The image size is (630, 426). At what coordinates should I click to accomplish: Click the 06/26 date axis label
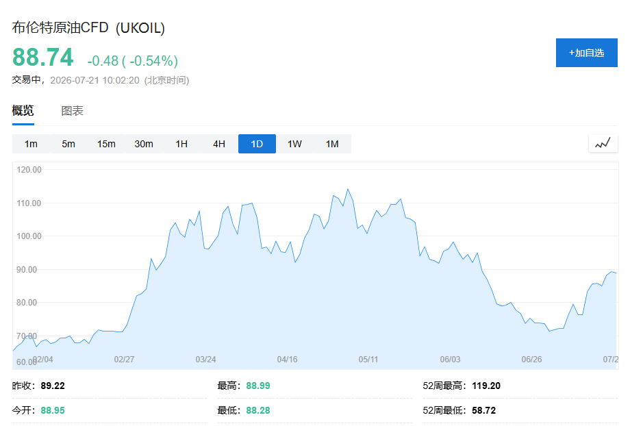click(531, 360)
